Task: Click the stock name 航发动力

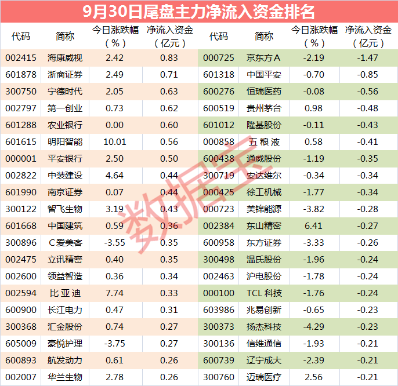Action: coord(65,360)
